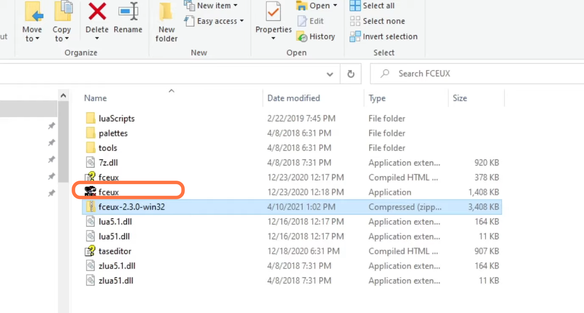Click the 3,408 KB size cell
This screenshot has height=313, width=584.
[x=483, y=207]
